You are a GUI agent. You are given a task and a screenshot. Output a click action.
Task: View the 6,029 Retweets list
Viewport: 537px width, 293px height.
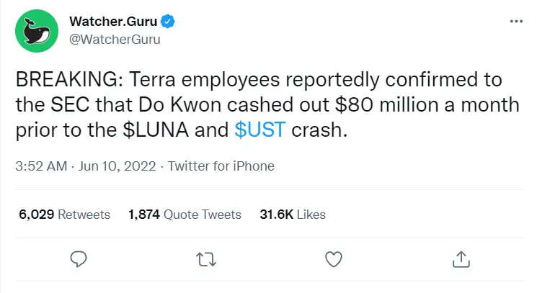click(64, 215)
